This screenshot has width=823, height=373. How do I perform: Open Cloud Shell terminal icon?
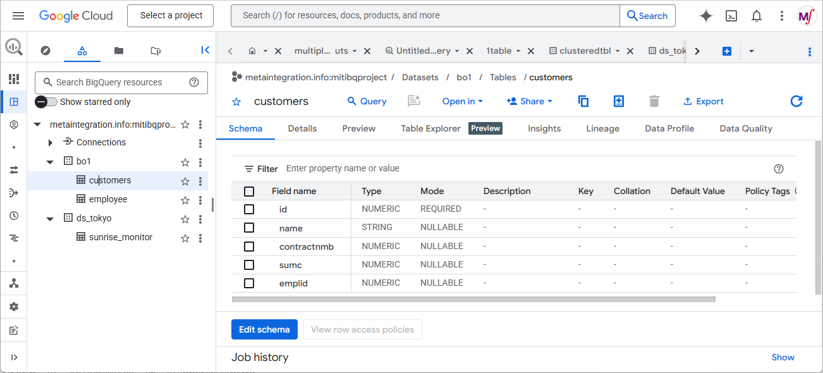coord(731,16)
